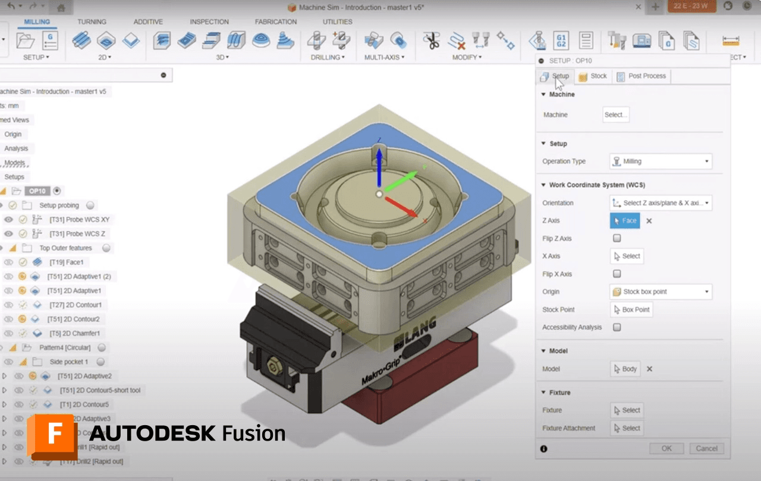Open the TURNING ribbon tab

tap(92, 22)
